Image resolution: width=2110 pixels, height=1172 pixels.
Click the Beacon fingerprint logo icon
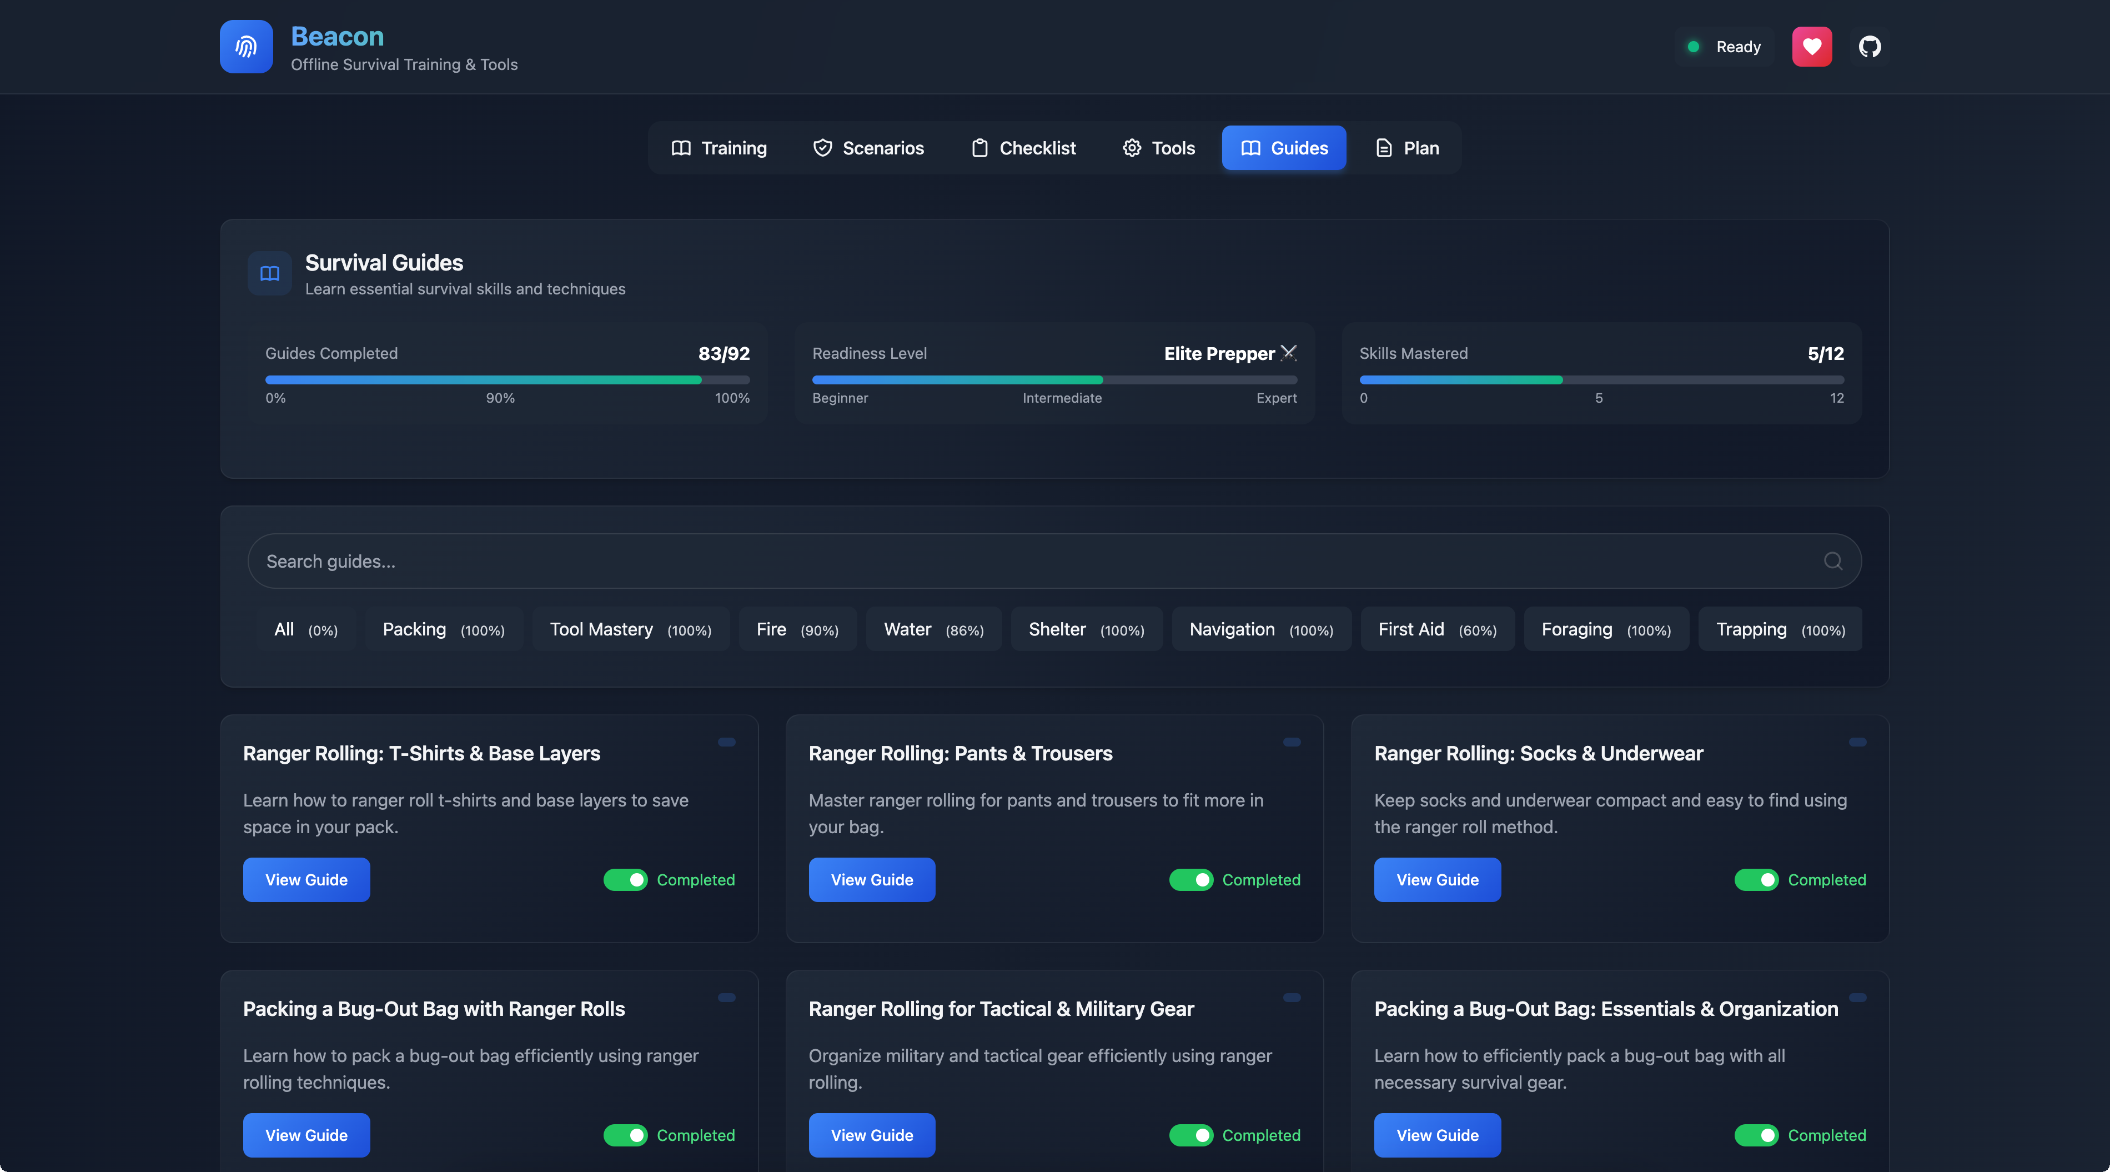point(246,47)
